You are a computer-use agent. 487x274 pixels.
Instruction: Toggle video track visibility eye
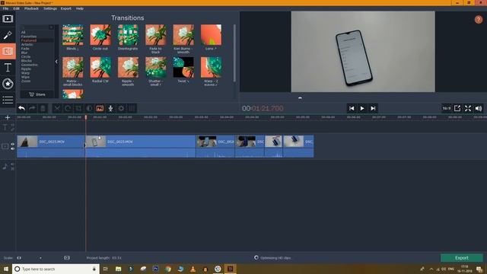coord(13,144)
